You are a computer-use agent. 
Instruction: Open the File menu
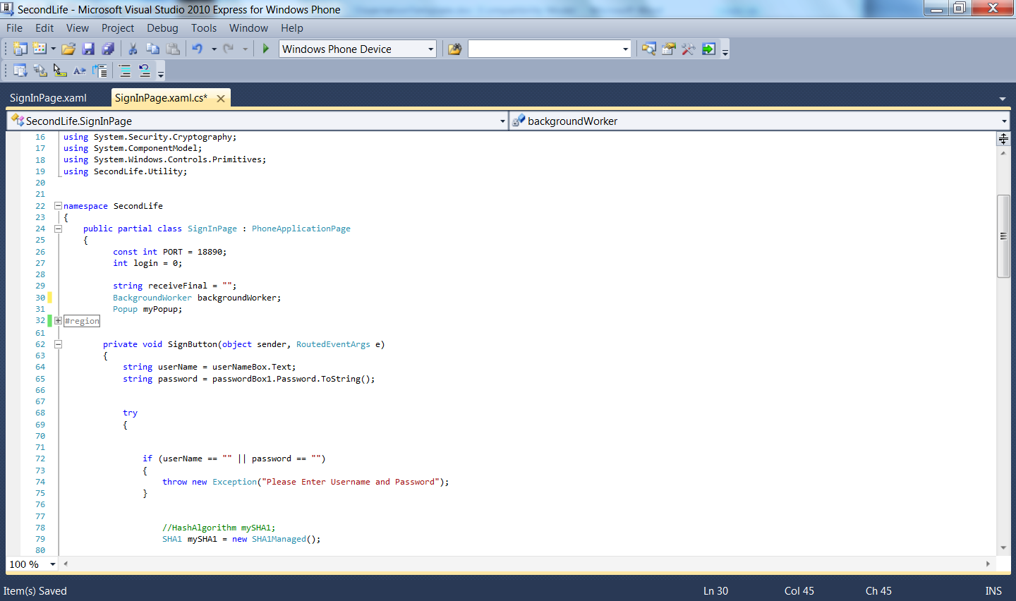tap(14, 28)
